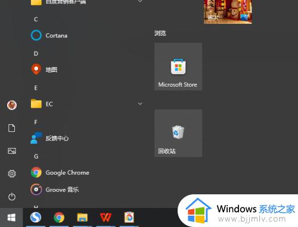Open Settings gear in start sidebar
This screenshot has width=298, height=227.
tap(12, 174)
